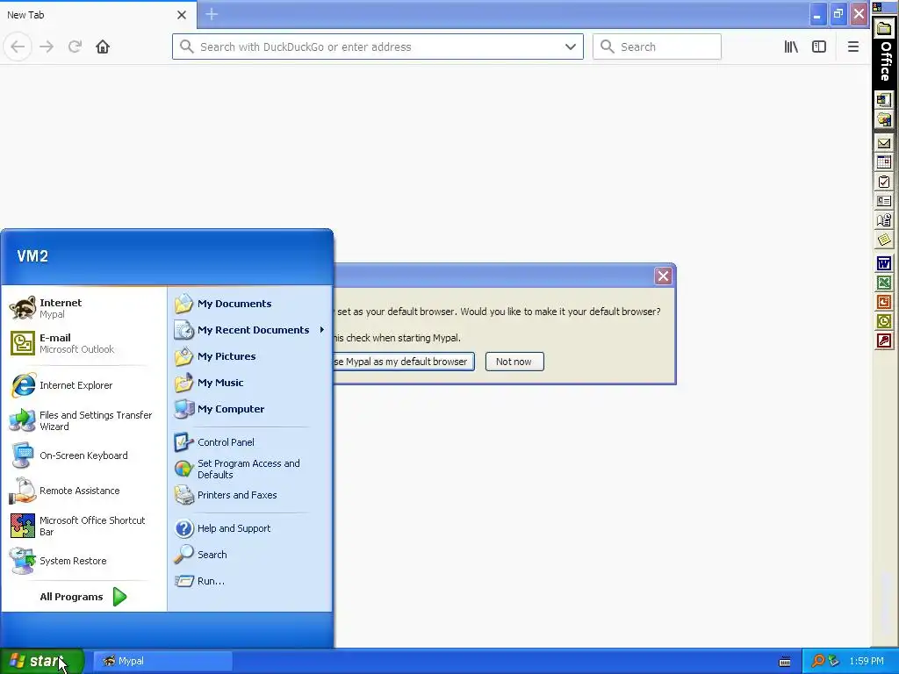Click New Journal Entry icon
This screenshot has height=674, width=899.
click(x=884, y=220)
